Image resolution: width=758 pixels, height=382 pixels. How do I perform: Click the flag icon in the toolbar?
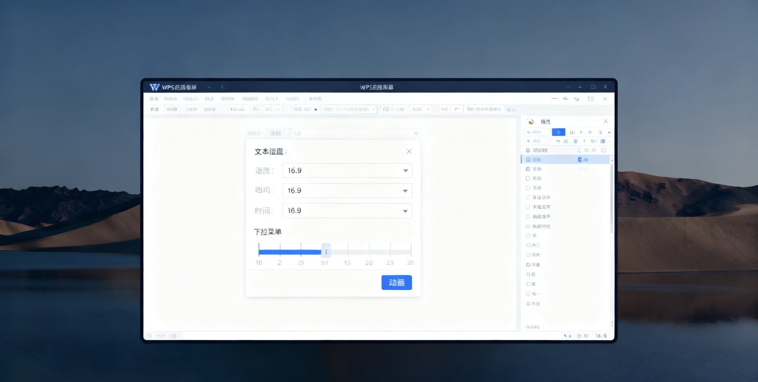457,109
